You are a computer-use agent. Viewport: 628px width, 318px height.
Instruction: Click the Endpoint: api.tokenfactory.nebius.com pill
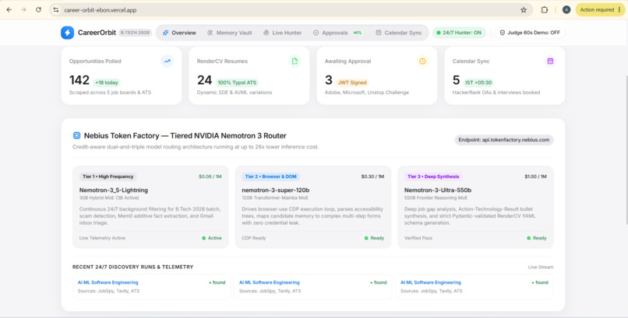point(504,140)
